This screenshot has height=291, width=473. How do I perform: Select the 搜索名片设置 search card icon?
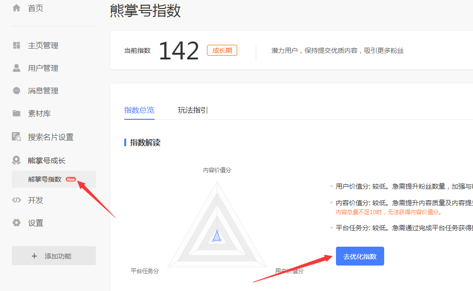coord(17,137)
